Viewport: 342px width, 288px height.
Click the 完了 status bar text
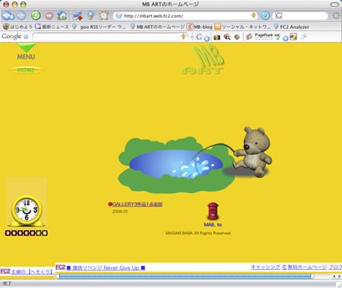7,283
